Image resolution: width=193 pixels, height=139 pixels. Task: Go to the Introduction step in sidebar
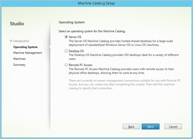pyautogui.click(x=21, y=41)
